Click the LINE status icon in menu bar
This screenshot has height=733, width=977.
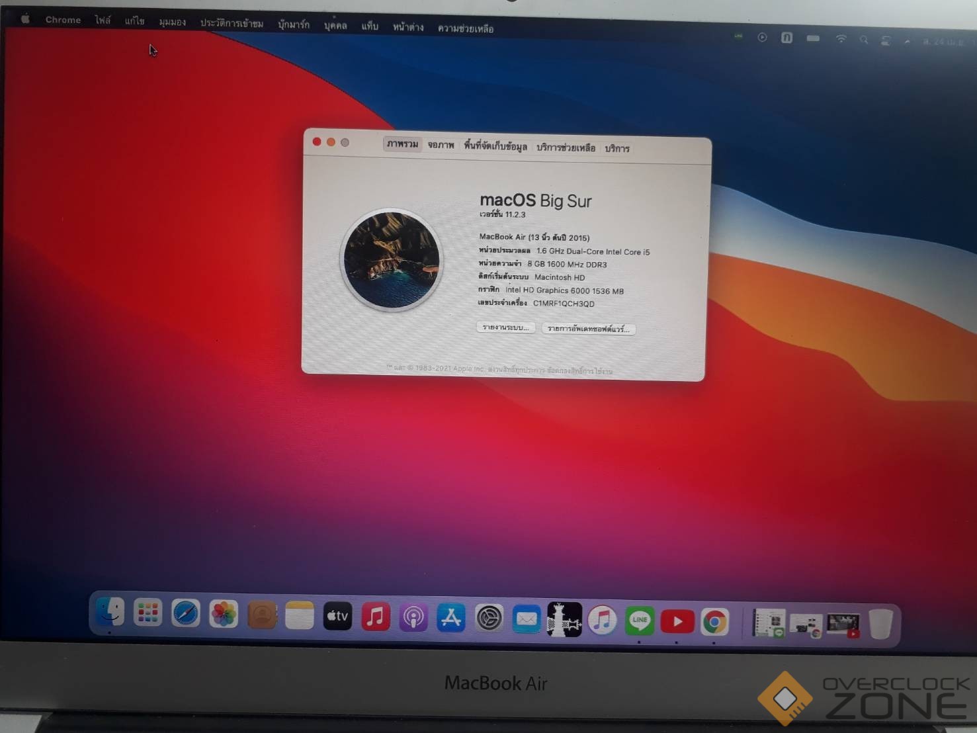click(738, 36)
